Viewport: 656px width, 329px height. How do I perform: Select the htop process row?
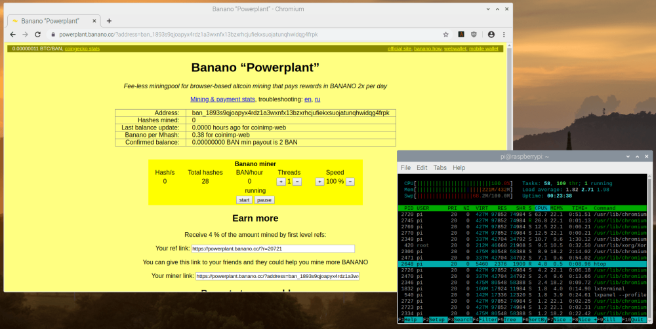coord(522,264)
